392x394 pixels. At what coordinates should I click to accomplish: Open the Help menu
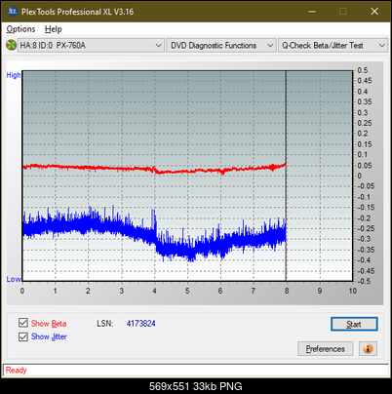tap(54, 29)
